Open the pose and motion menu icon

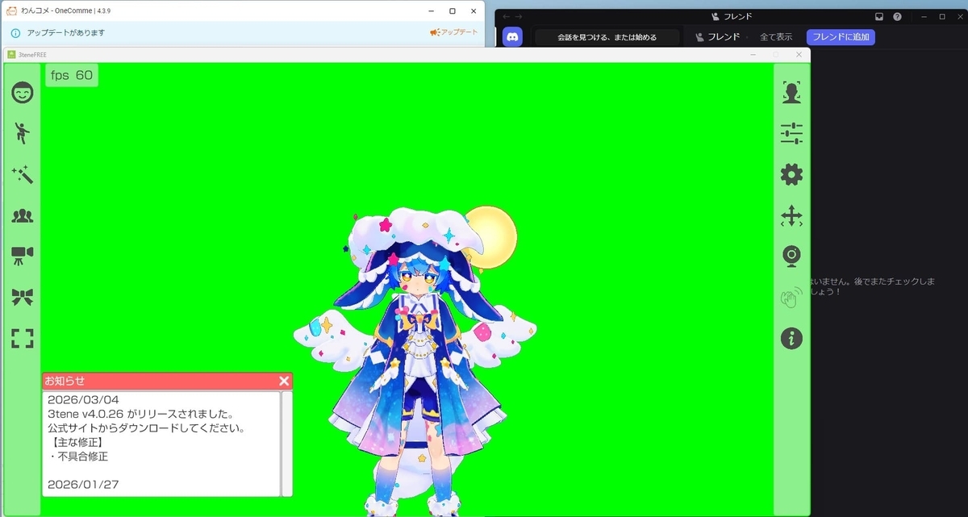[x=23, y=133]
